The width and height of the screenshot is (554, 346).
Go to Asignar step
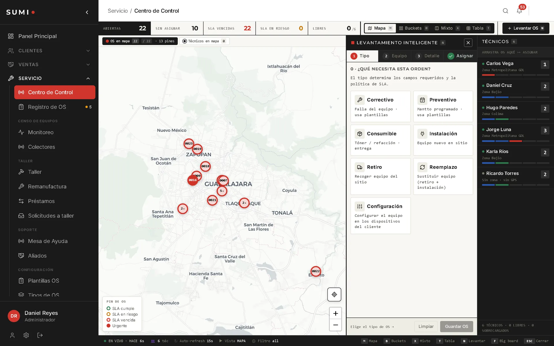click(x=461, y=56)
